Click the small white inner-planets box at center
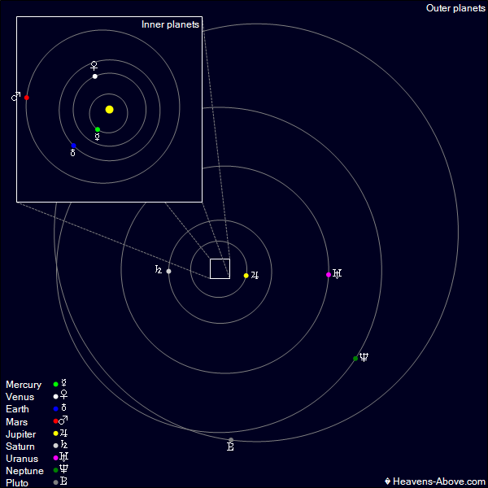The image size is (488, 488). tap(220, 268)
